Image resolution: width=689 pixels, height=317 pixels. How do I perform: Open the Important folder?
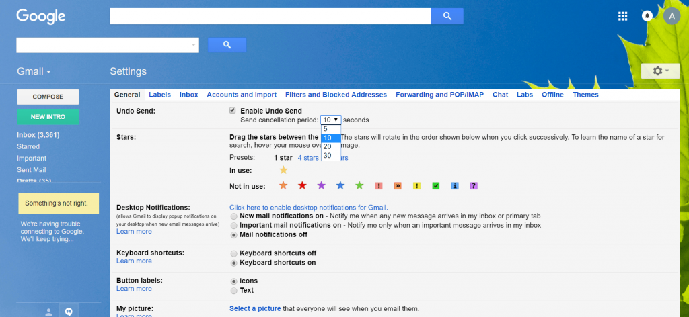point(32,158)
